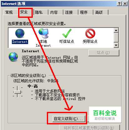The height and width of the screenshot is (130, 129).
Task: Click 将所有区域重置为默认级别(R) button
Action: 89,128
